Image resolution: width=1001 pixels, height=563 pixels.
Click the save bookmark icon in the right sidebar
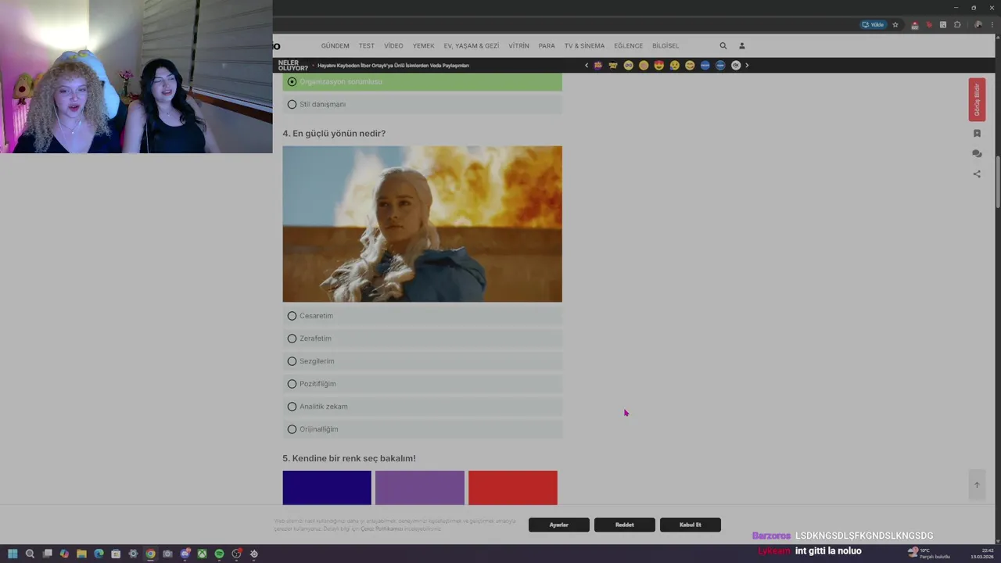pos(977,134)
